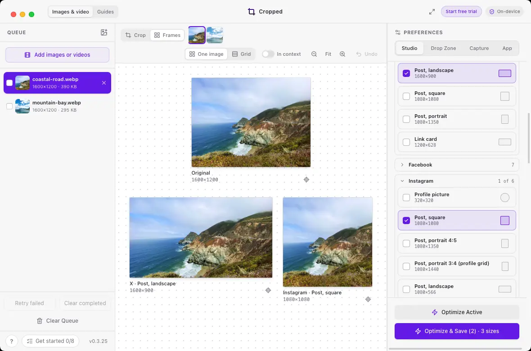Viewport: 531px width, 351px height.
Task: Click the circle shape icon on Profile picture
Action: click(x=504, y=198)
